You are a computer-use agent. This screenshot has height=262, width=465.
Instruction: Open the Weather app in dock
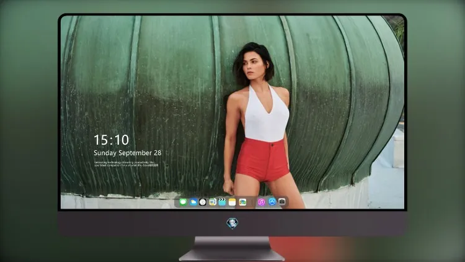point(193,202)
